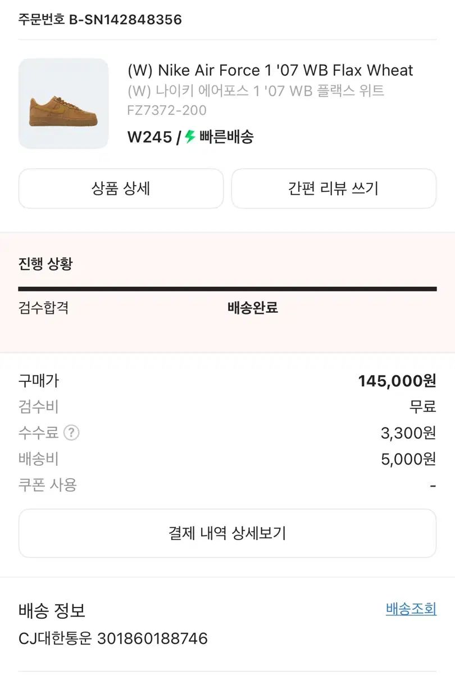Tap the model code FZ7372-200

tap(167, 110)
